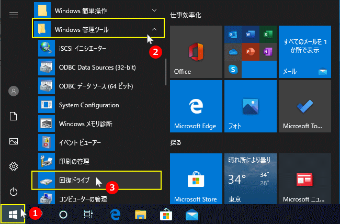Click the Power icon in Start sidebar
The image size is (340, 224).
pyautogui.click(x=14, y=192)
